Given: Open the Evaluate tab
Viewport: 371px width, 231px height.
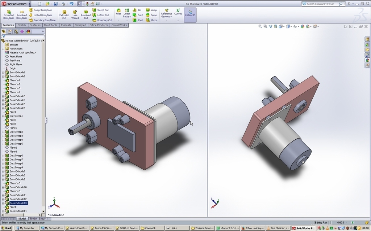Looking at the screenshot, I should [66, 25].
